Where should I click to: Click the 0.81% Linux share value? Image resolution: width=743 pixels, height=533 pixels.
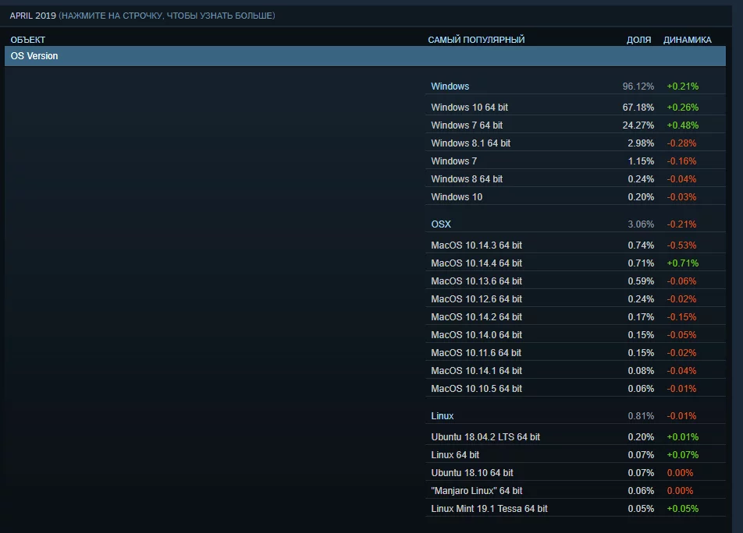pos(641,416)
